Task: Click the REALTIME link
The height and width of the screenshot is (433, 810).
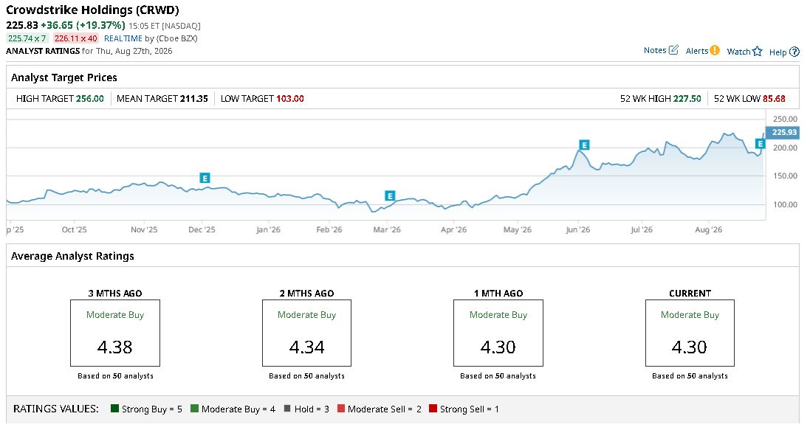Action: 123,38
